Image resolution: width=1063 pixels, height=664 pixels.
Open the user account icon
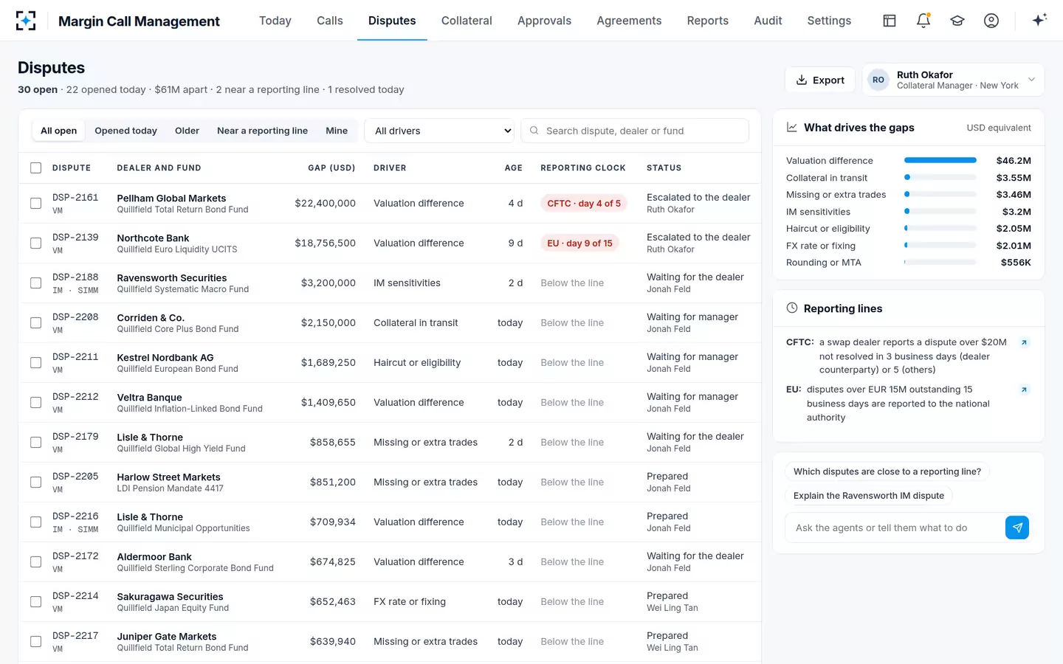[x=991, y=21]
